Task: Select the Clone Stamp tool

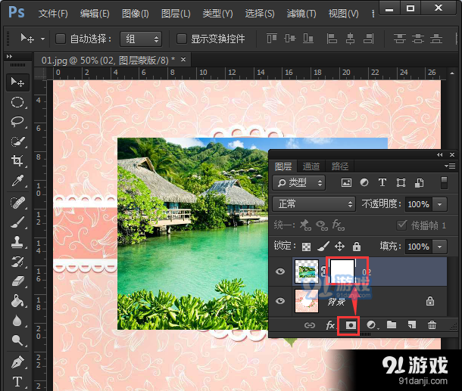Action: (x=17, y=242)
